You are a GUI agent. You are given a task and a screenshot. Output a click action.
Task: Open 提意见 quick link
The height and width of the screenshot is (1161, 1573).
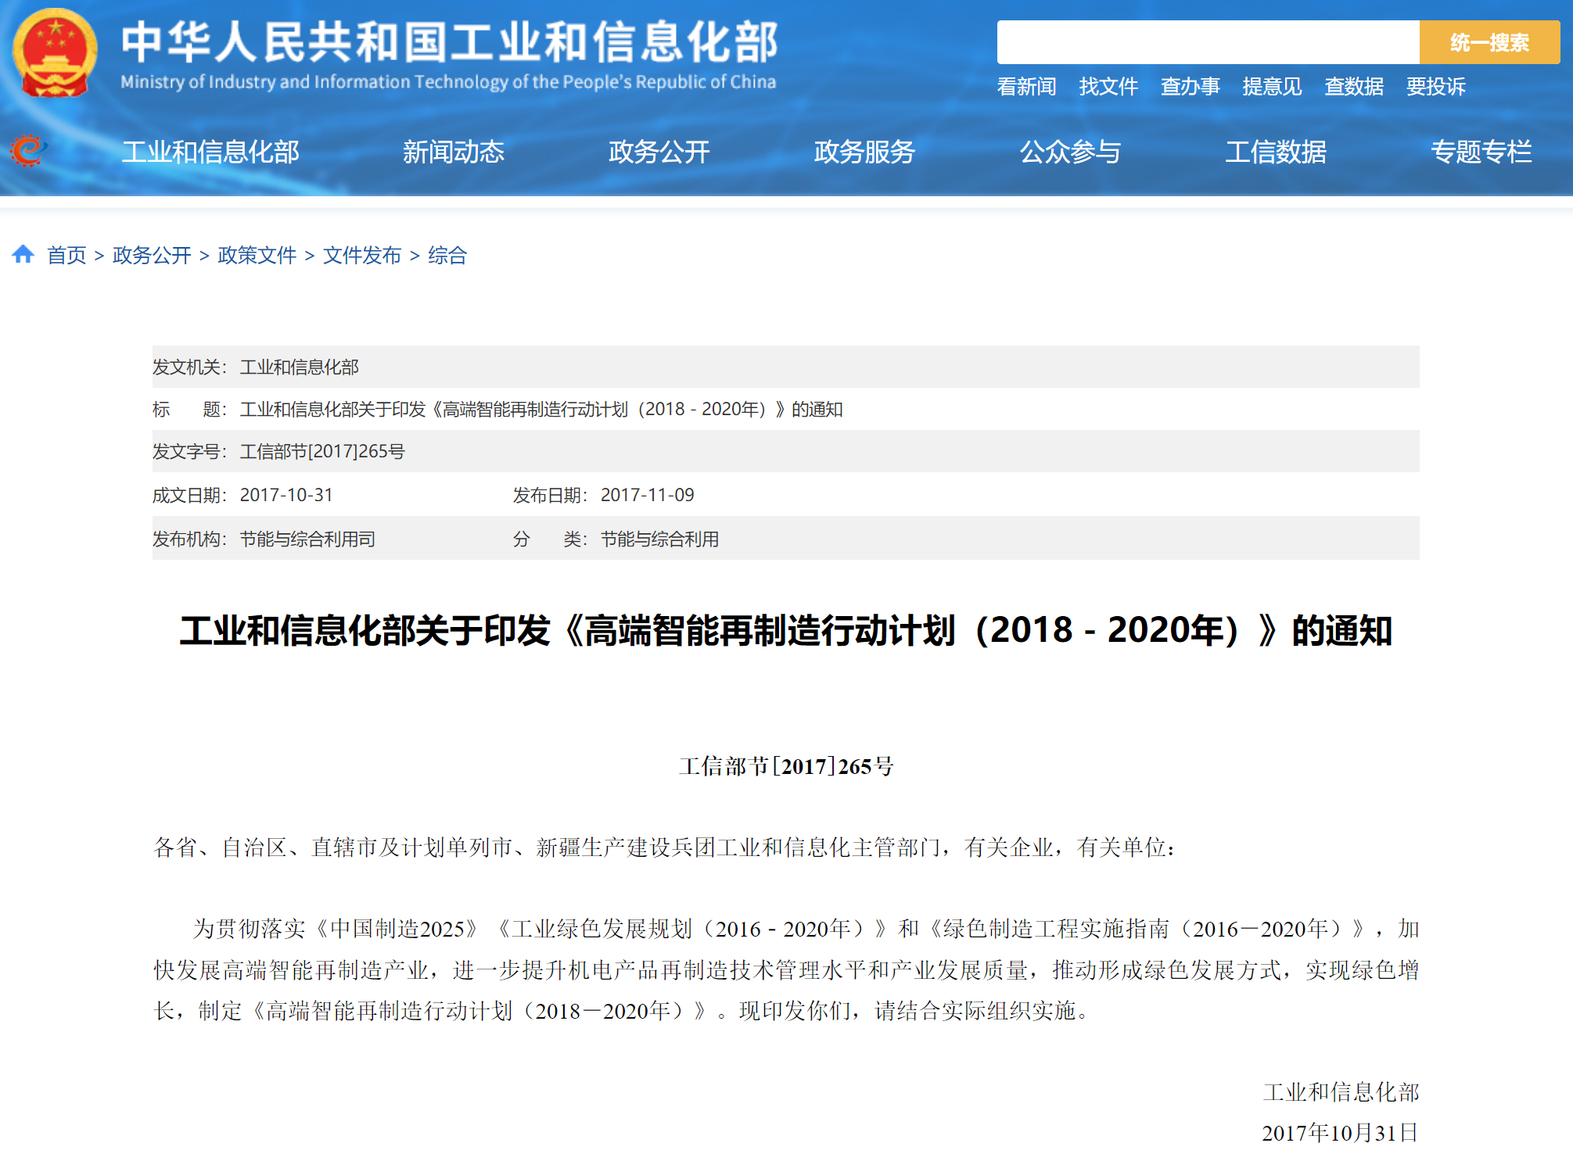tap(1272, 87)
